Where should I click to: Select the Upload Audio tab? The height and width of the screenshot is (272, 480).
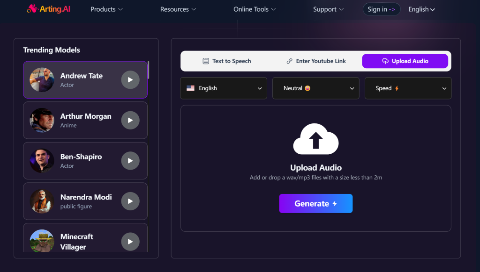[405, 61]
